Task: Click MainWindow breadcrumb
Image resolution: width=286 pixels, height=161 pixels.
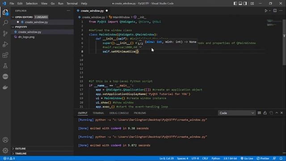Action: click(121, 17)
